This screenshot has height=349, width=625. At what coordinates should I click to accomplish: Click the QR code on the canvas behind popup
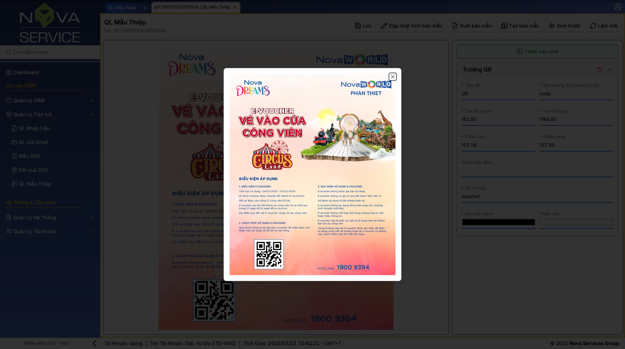click(214, 300)
